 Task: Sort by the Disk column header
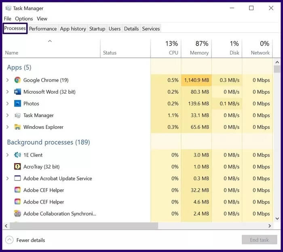[x=227, y=48]
